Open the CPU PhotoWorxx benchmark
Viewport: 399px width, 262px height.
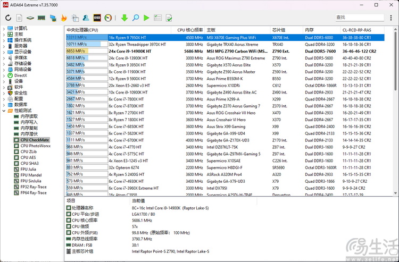tap(35, 146)
